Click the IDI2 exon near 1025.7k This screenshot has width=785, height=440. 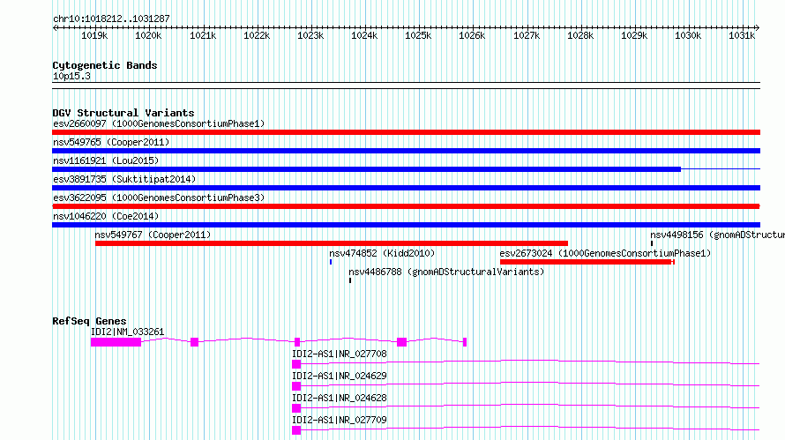click(401, 342)
